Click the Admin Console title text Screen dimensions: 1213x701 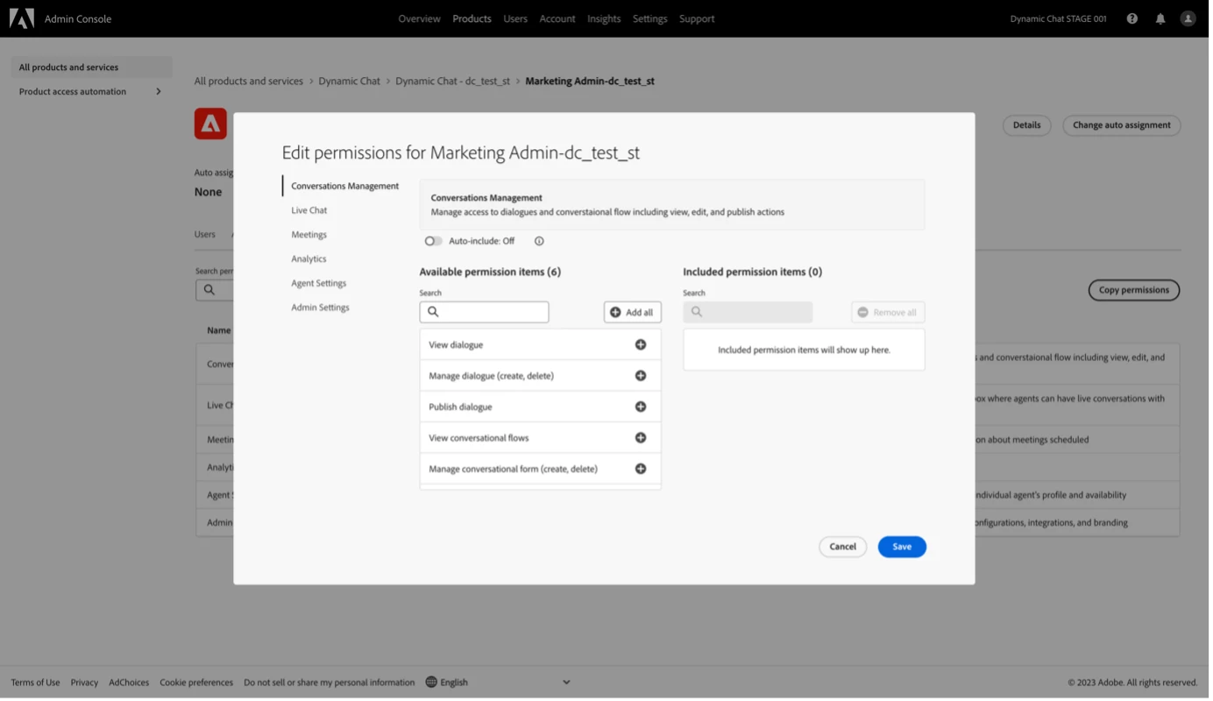(x=78, y=18)
